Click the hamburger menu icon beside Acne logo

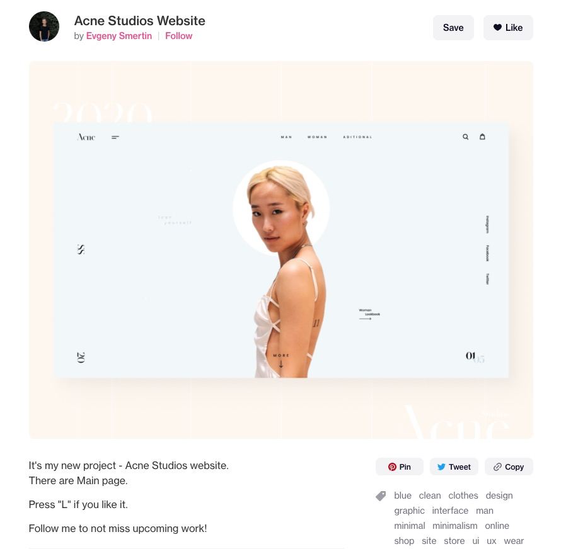[115, 137]
